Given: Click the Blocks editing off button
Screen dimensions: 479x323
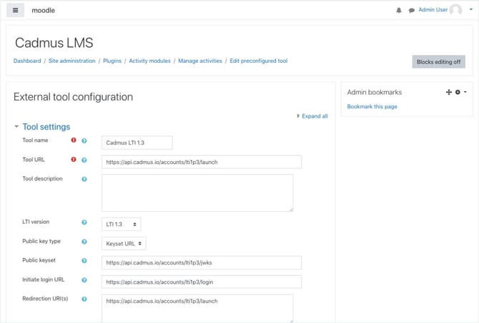Looking at the screenshot, I should click(x=438, y=62).
